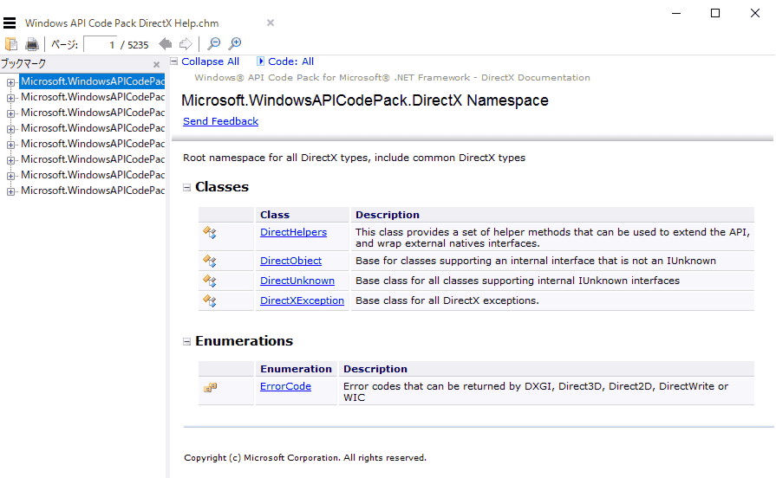
Task: Select the second Microsoft.WindowsAPICodePack bookmark entry
Action: coord(93,97)
